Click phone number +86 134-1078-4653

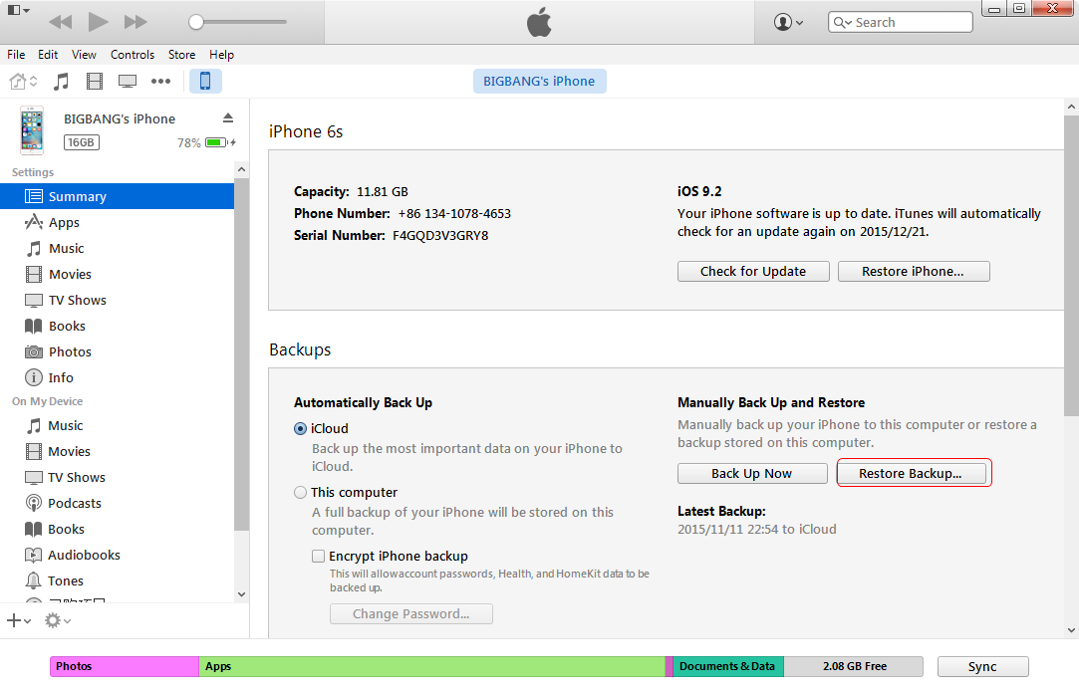coord(454,213)
